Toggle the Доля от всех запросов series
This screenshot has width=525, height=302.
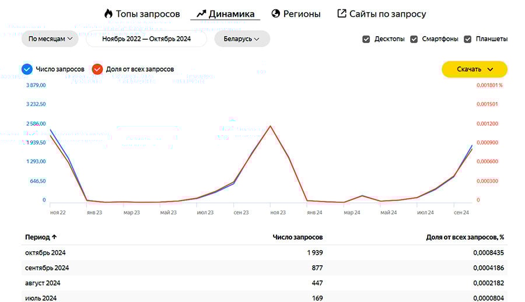point(97,69)
